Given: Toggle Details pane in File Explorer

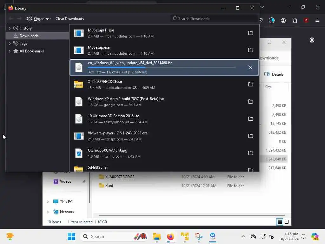Looking at the screenshot, I should click(274, 74).
